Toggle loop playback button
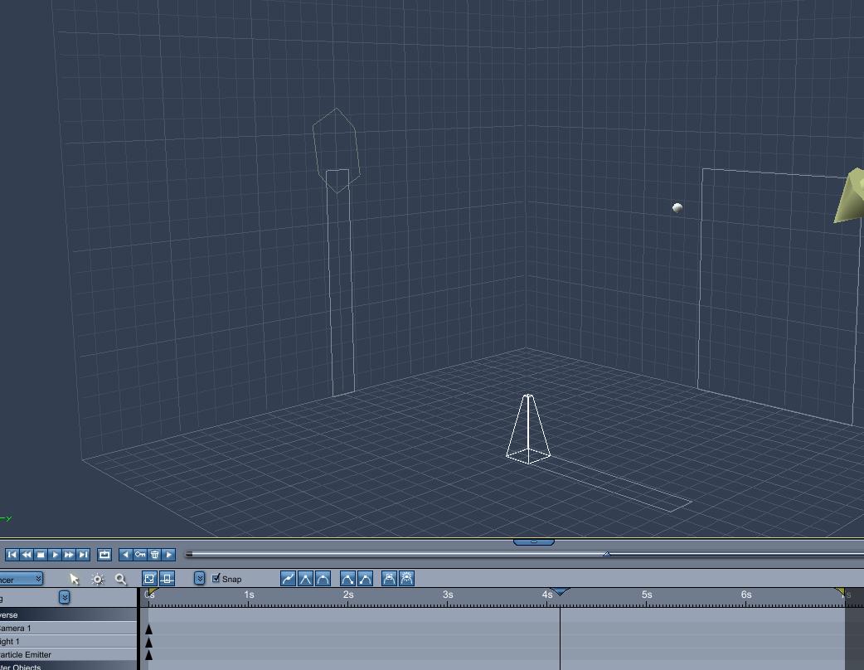The height and width of the screenshot is (670, 864). [x=104, y=555]
